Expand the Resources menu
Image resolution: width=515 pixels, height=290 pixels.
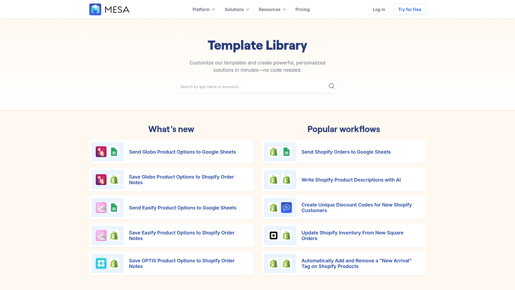tap(273, 9)
